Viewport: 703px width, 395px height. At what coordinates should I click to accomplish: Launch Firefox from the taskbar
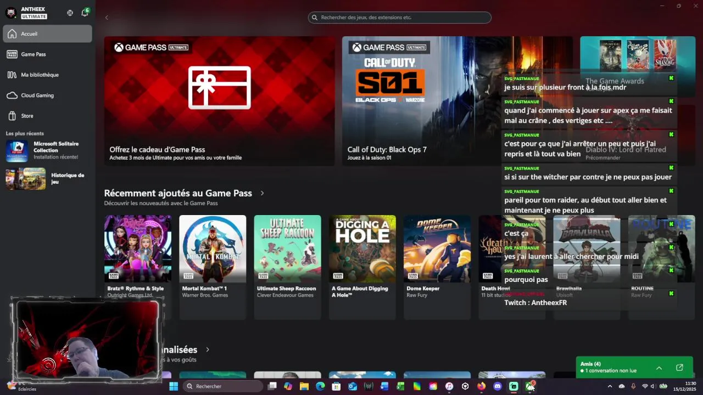[482, 386]
